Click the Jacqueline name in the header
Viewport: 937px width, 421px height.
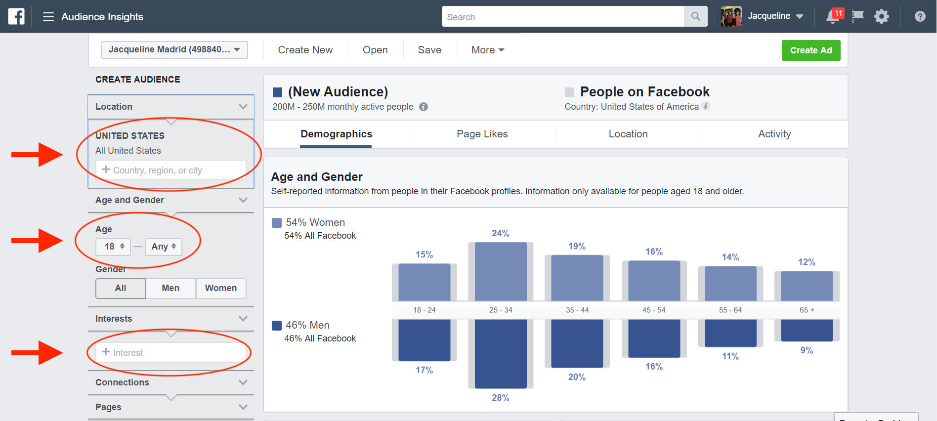coord(769,16)
